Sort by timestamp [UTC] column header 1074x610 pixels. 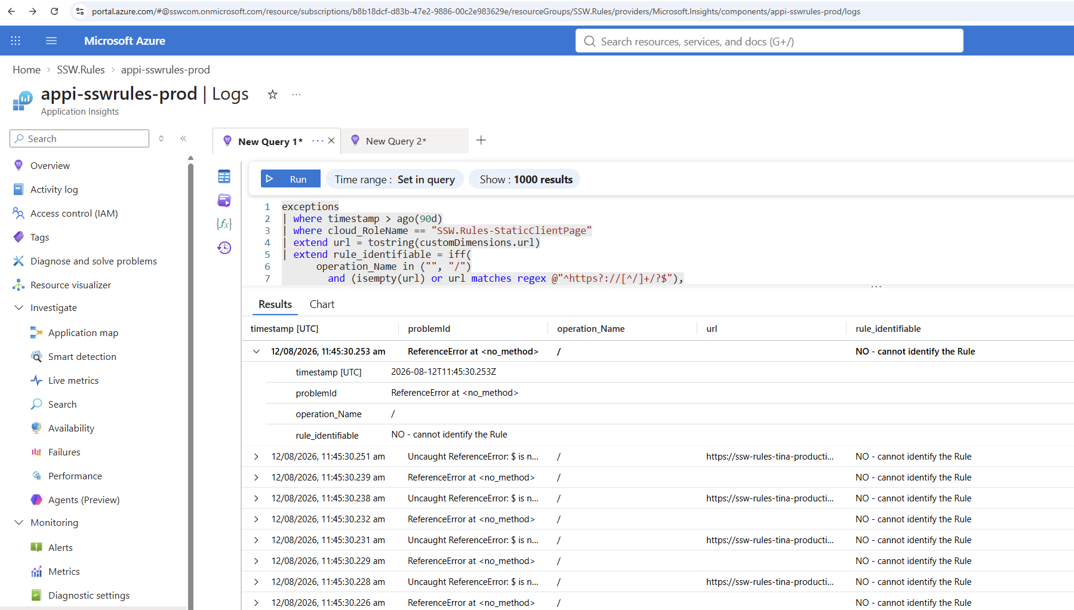click(284, 329)
